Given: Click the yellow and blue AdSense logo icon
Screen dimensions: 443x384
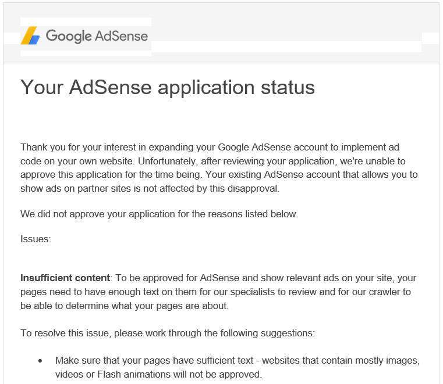Looking at the screenshot, I should [30, 35].
